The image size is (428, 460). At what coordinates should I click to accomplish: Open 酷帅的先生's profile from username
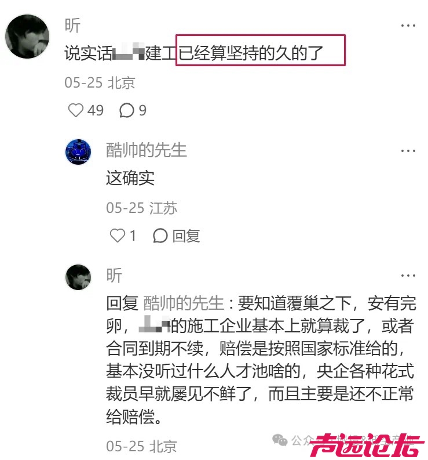click(x=146, y=150)
